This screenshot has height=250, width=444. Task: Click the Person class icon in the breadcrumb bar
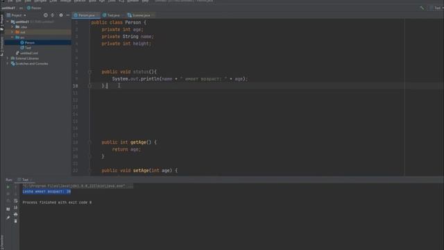(28, 8)
